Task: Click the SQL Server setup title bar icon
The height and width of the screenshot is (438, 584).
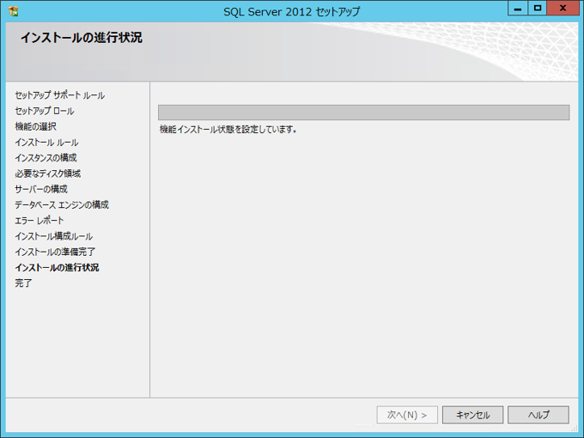Action: coord(14,11)
